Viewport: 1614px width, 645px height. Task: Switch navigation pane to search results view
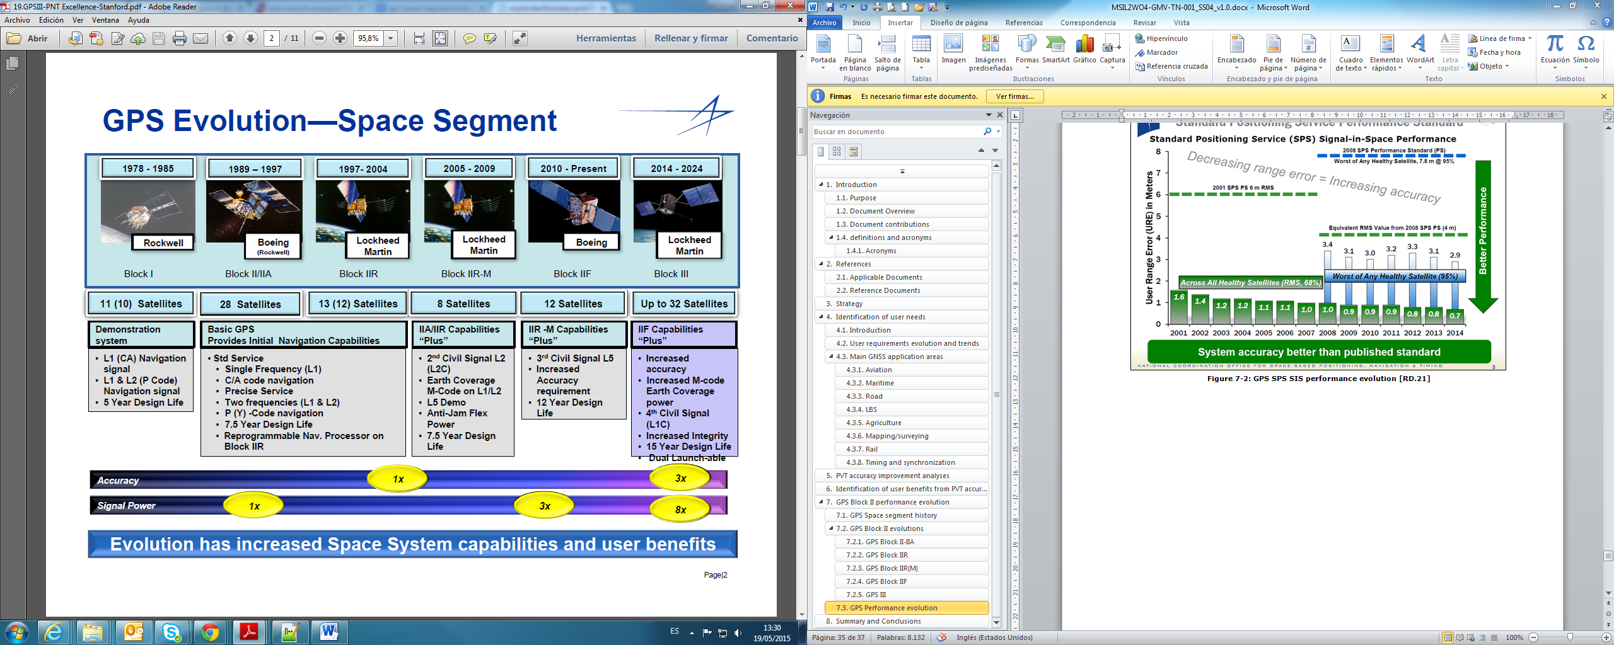[x=853, y=151]
